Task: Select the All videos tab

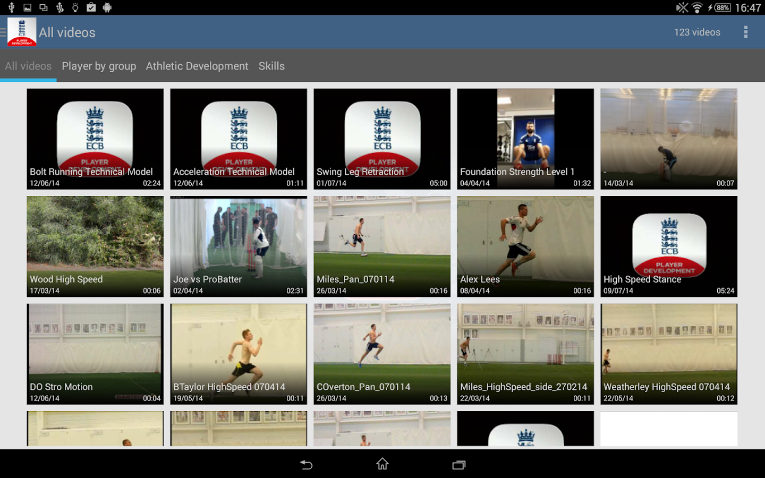Action: tap(28, 66)
